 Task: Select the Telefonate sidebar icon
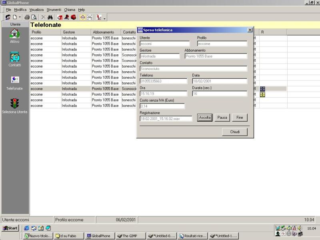[15, 80]
